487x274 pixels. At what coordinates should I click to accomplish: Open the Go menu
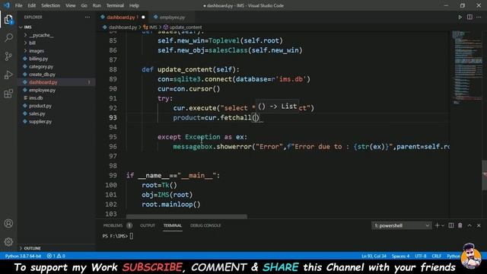[84, 5]
